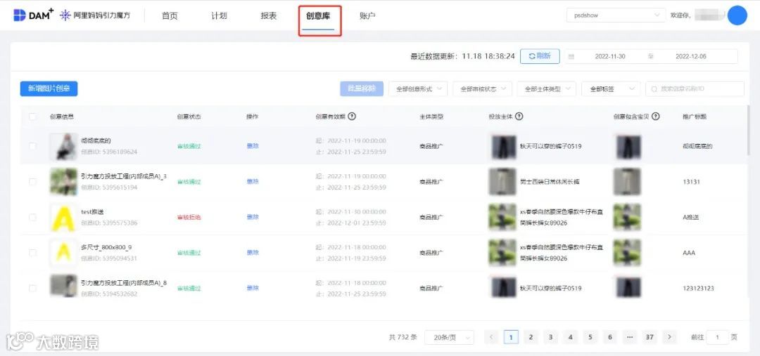
Task: Go to previous page arrow
Action: tap(491, 337)
